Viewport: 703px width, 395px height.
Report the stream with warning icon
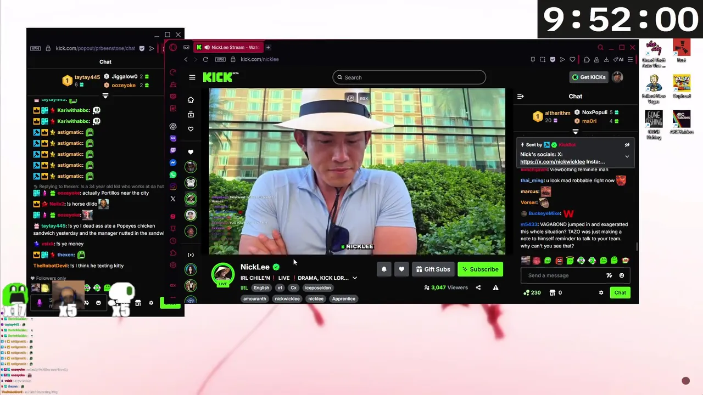pos(495,287)
